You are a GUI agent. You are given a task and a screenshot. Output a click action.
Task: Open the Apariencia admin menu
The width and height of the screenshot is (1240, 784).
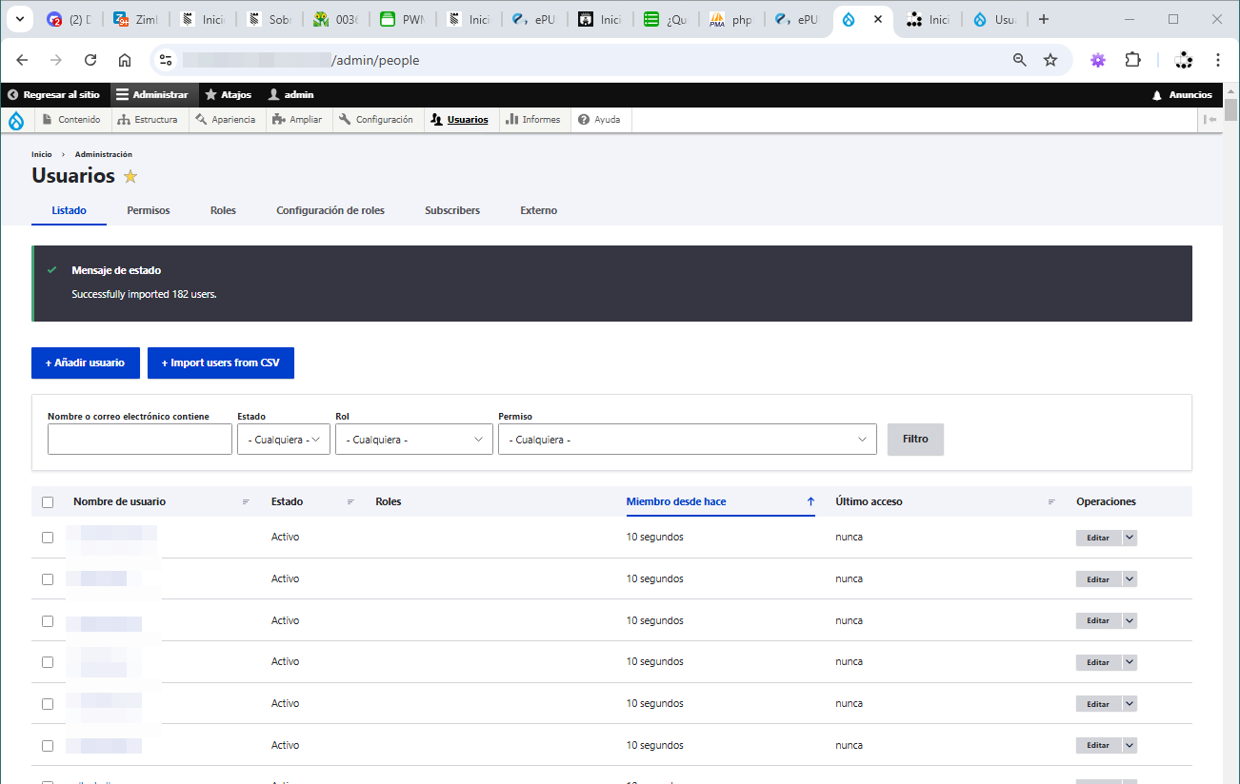(x=225, y=120)
